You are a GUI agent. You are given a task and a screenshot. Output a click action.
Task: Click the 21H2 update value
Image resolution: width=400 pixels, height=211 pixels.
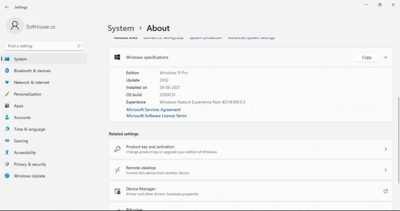click(164, 80)
